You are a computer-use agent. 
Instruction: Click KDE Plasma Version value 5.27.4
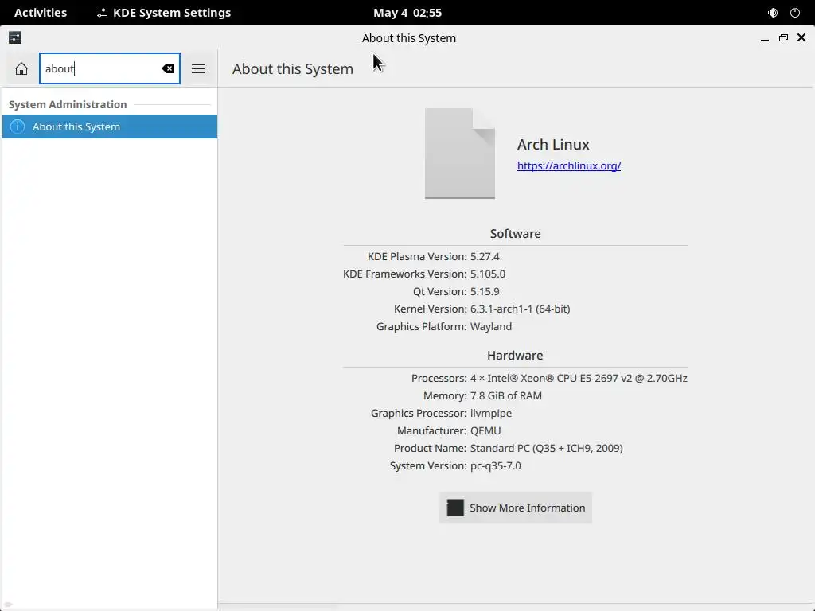point(485,257)
